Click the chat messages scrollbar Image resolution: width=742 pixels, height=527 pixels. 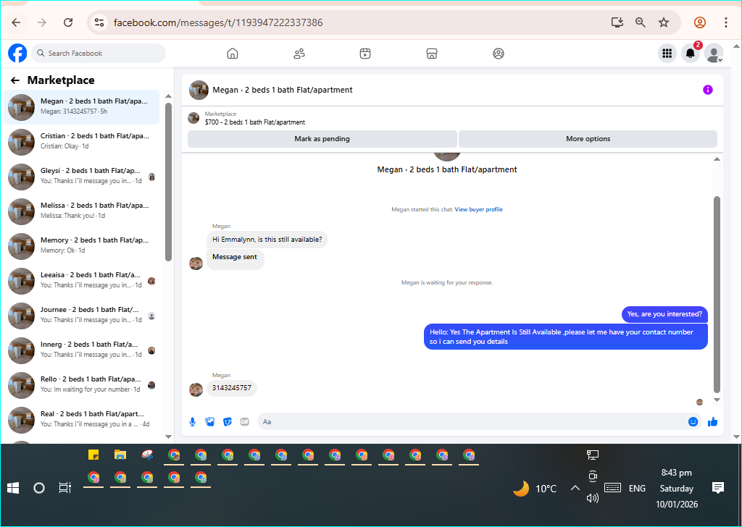click(717, 295)
